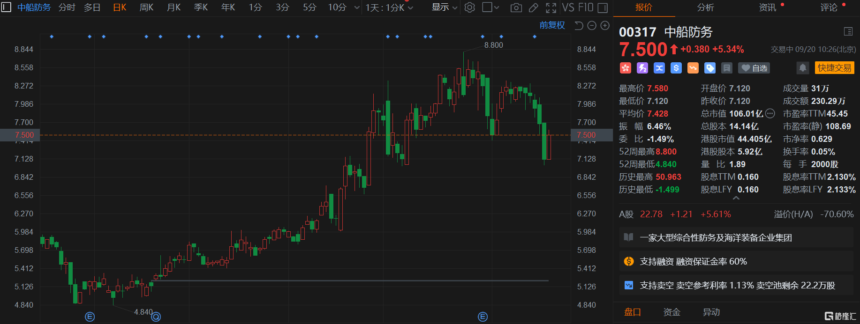Select the 3分 three-minute chart tab
This screenshot has height=324, width=860.
283,7
